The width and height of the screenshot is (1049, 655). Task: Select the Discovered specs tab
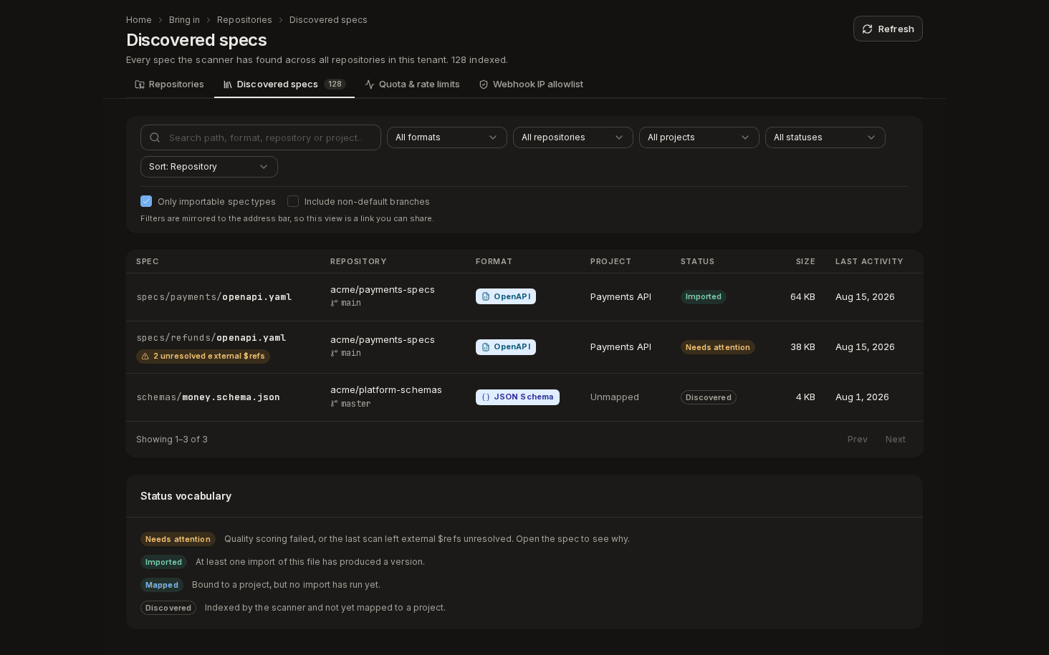coord(284,84)
